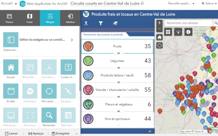Toggle the Lancement splash widget
The height and width of the screenshot is (136, 218).
(x=30, y=91)
